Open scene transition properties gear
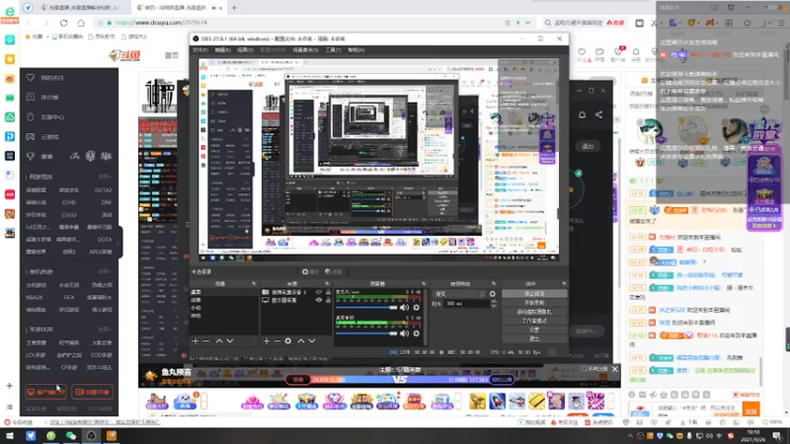Image resolution: width=790 pixels, height=444 pixels. [492, 294]
